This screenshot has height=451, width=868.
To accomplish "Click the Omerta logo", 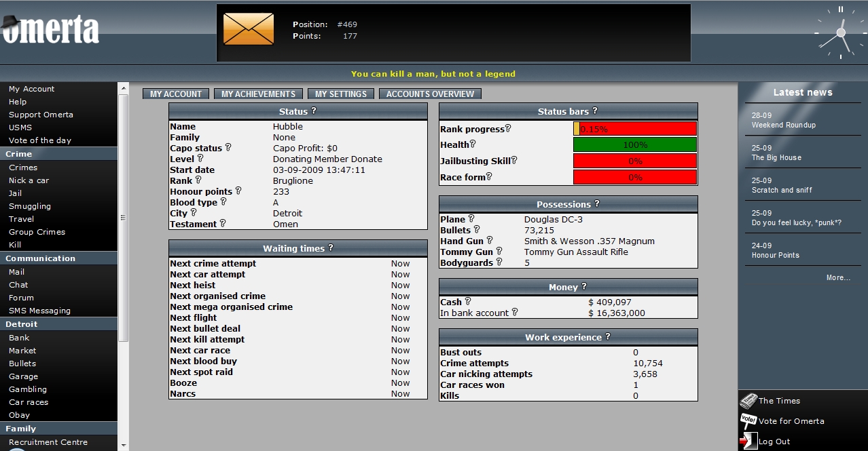I will [51, 29].
